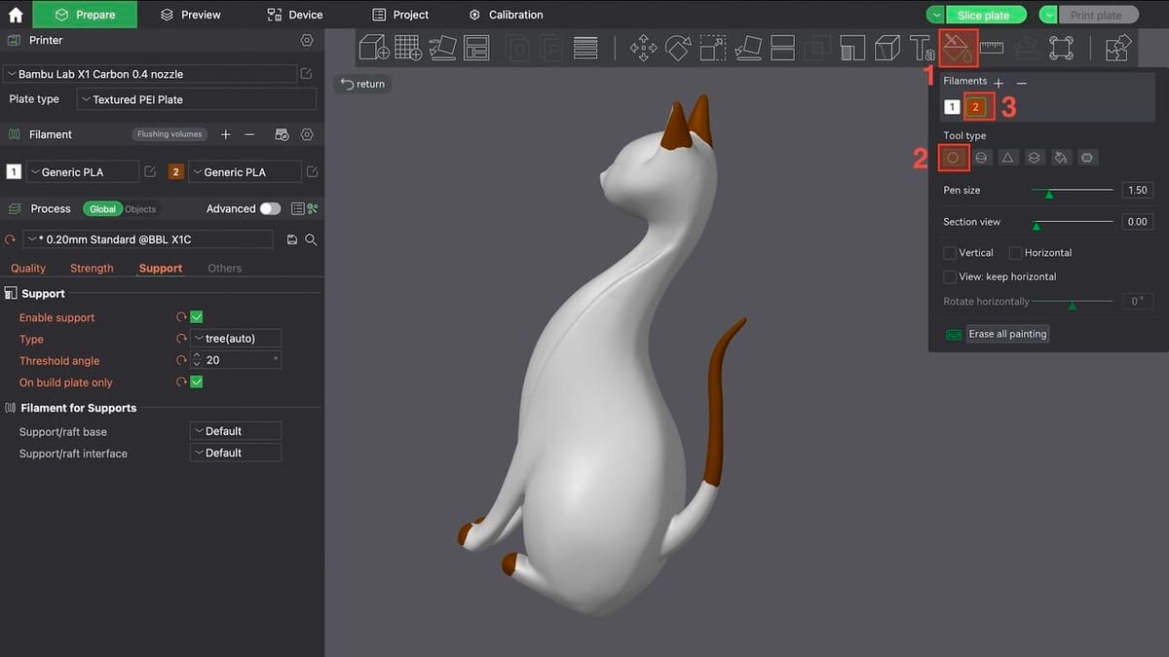Select the Cut tool

point(782,48)
